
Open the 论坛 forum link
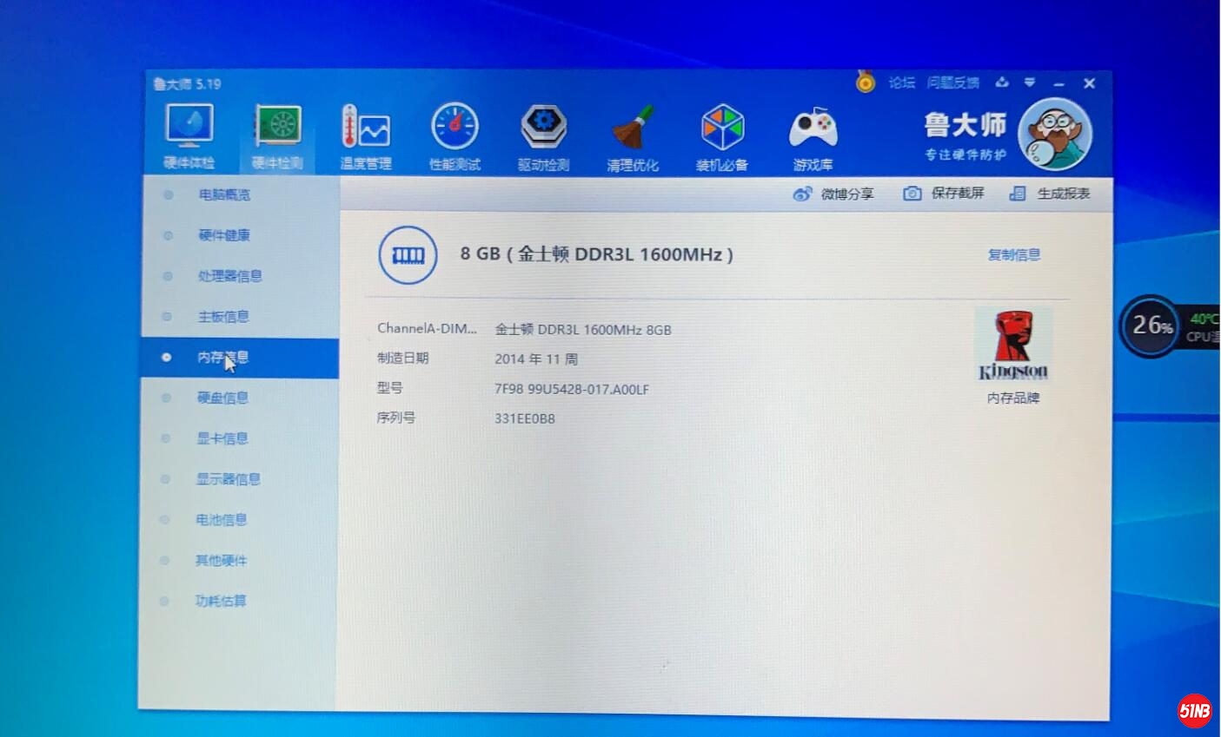tap(902, 82)
